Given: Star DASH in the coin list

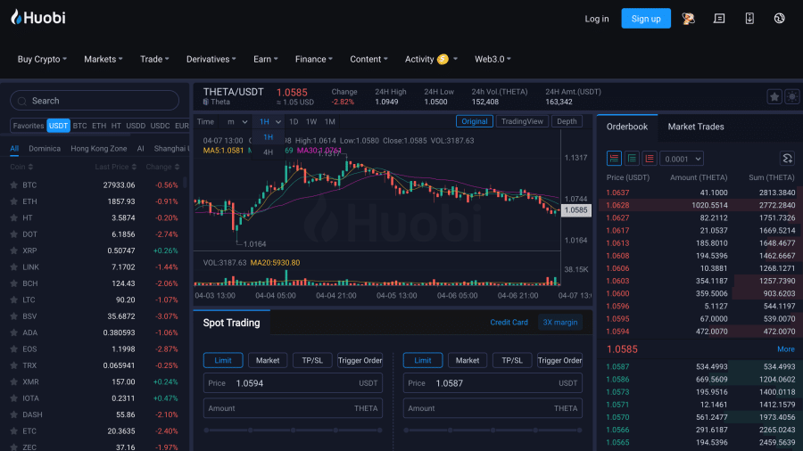Looking at the screenshot, I should (13, 414).
